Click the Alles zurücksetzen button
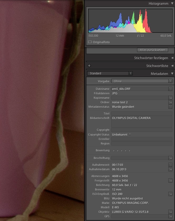The width and height of the screenshot is (175, 221). click(152, 50)
